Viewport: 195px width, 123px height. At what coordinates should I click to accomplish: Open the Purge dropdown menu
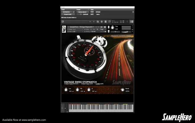point(103,29)
